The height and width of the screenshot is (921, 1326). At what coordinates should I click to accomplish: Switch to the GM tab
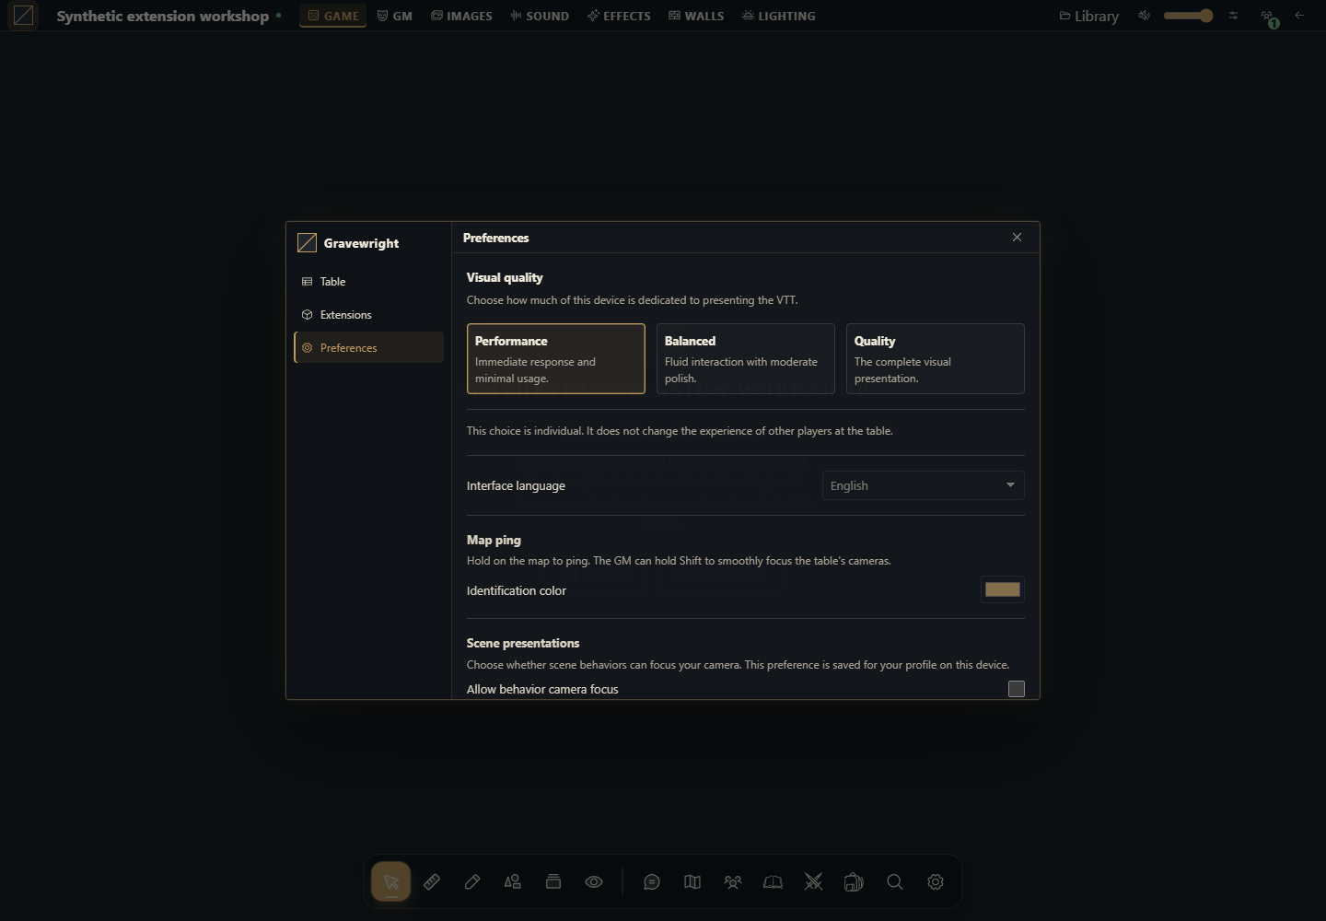pos(395,16)
